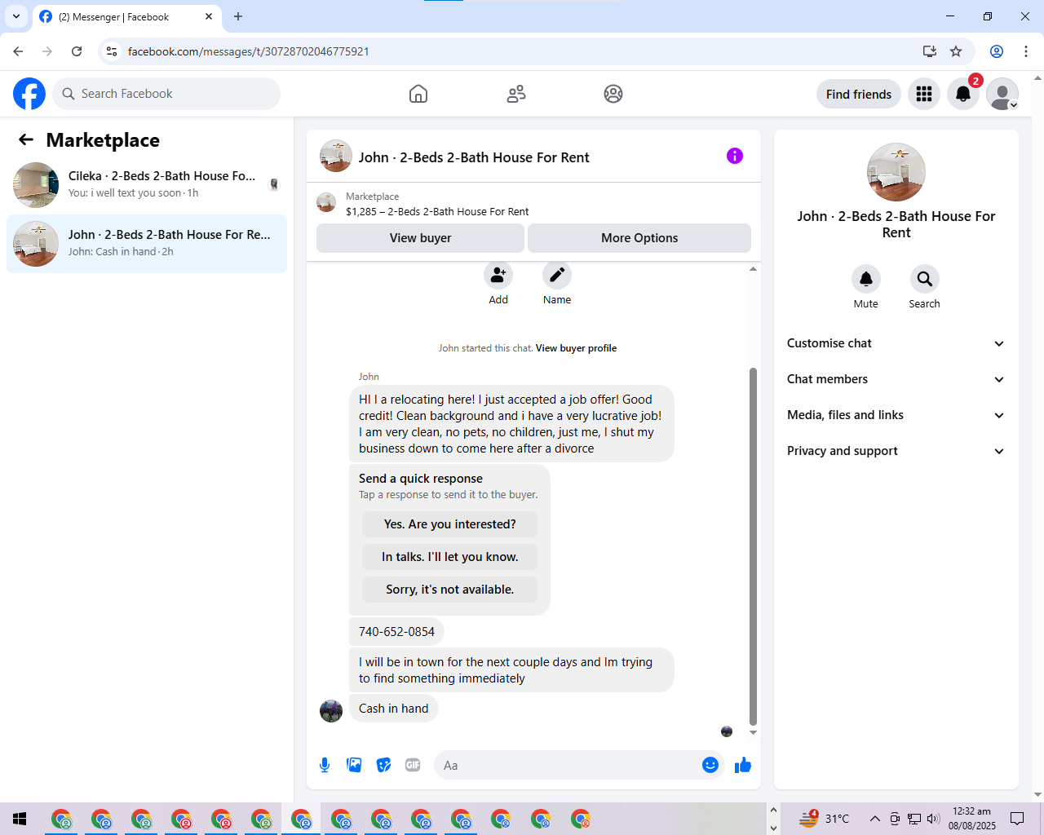Image resolution: width=1044 pixels, height=835 pixels.
Task: Open the taskbar volume icon
Action: click(934, 819)
